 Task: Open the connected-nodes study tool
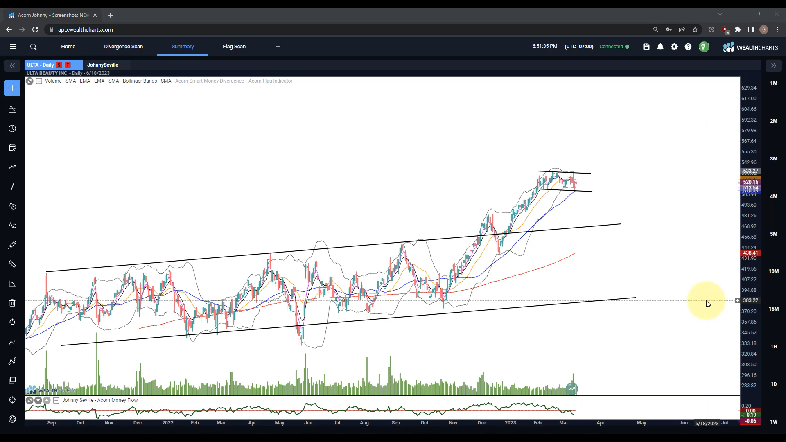(x=12, y=361)
